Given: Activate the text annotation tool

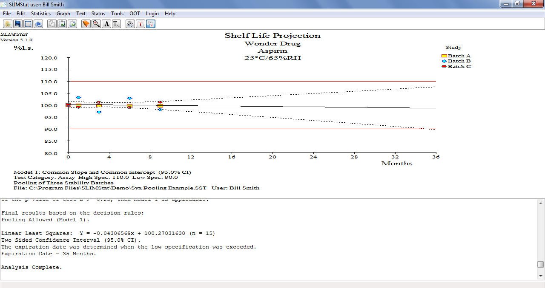Looking at the screenshot, I should pyautogui.click(x=116, y=23).
